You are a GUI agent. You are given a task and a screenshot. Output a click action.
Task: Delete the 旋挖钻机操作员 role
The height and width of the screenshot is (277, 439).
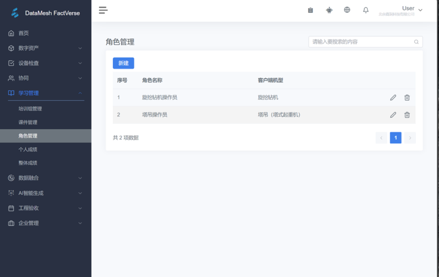(407, 98)
